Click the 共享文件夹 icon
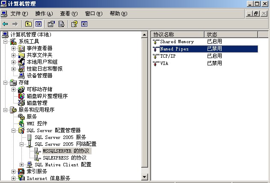This screenshot has width=270, height=183. point(21,55)
